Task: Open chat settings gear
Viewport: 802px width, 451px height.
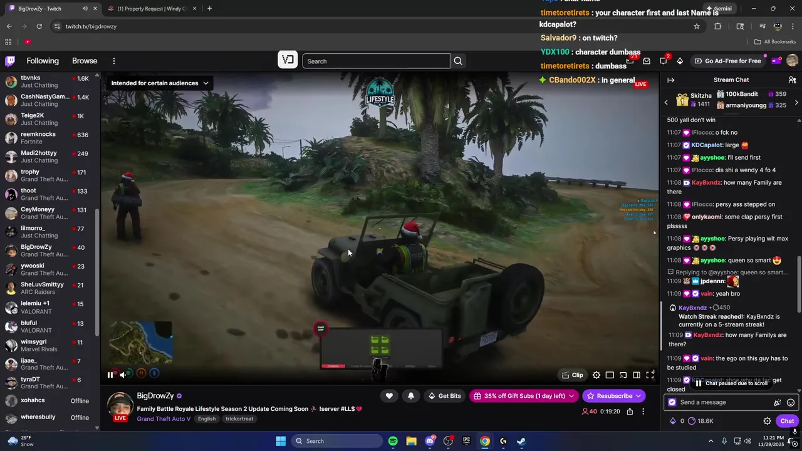Action: (x=767, y=421)
